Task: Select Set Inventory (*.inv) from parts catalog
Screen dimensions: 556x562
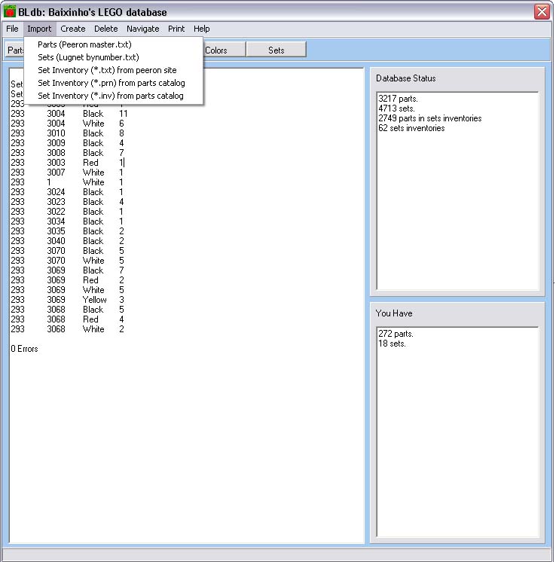Action: tap(113, 96)
